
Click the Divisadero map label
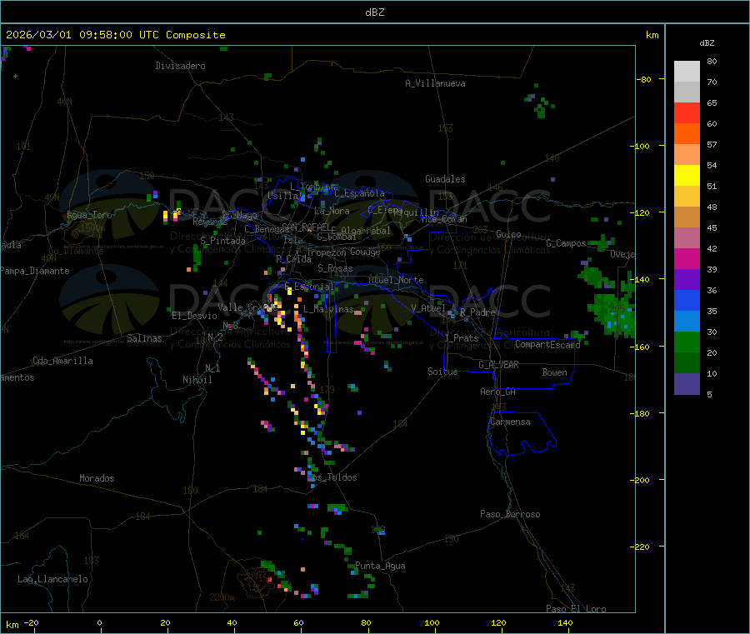point(180,66)
